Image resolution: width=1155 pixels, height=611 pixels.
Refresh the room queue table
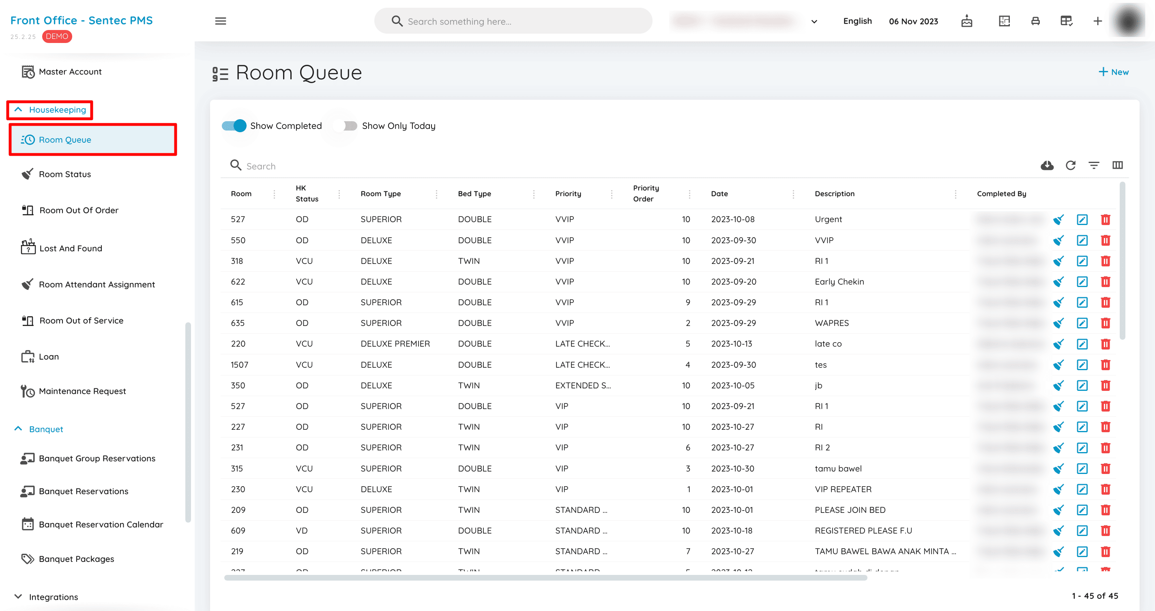click(x=1071, y=165)
